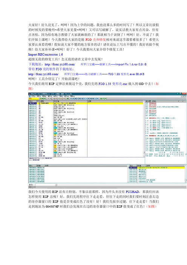Click the Restart program toolbar icon
The image size is (187, 265).
click(x=43, y=99)
